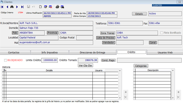Screen dimensions: 183x103
Task: Click the Provincia button
Action: coord(52,33)
